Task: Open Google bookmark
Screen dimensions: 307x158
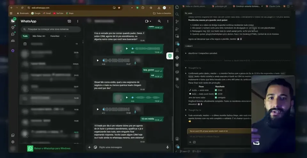Action: coord(36,13)
